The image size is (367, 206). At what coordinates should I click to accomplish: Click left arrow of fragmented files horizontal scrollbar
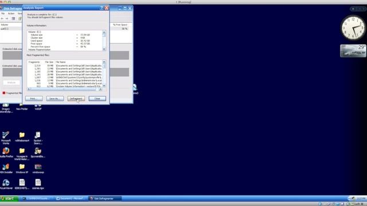click(29, 89)
